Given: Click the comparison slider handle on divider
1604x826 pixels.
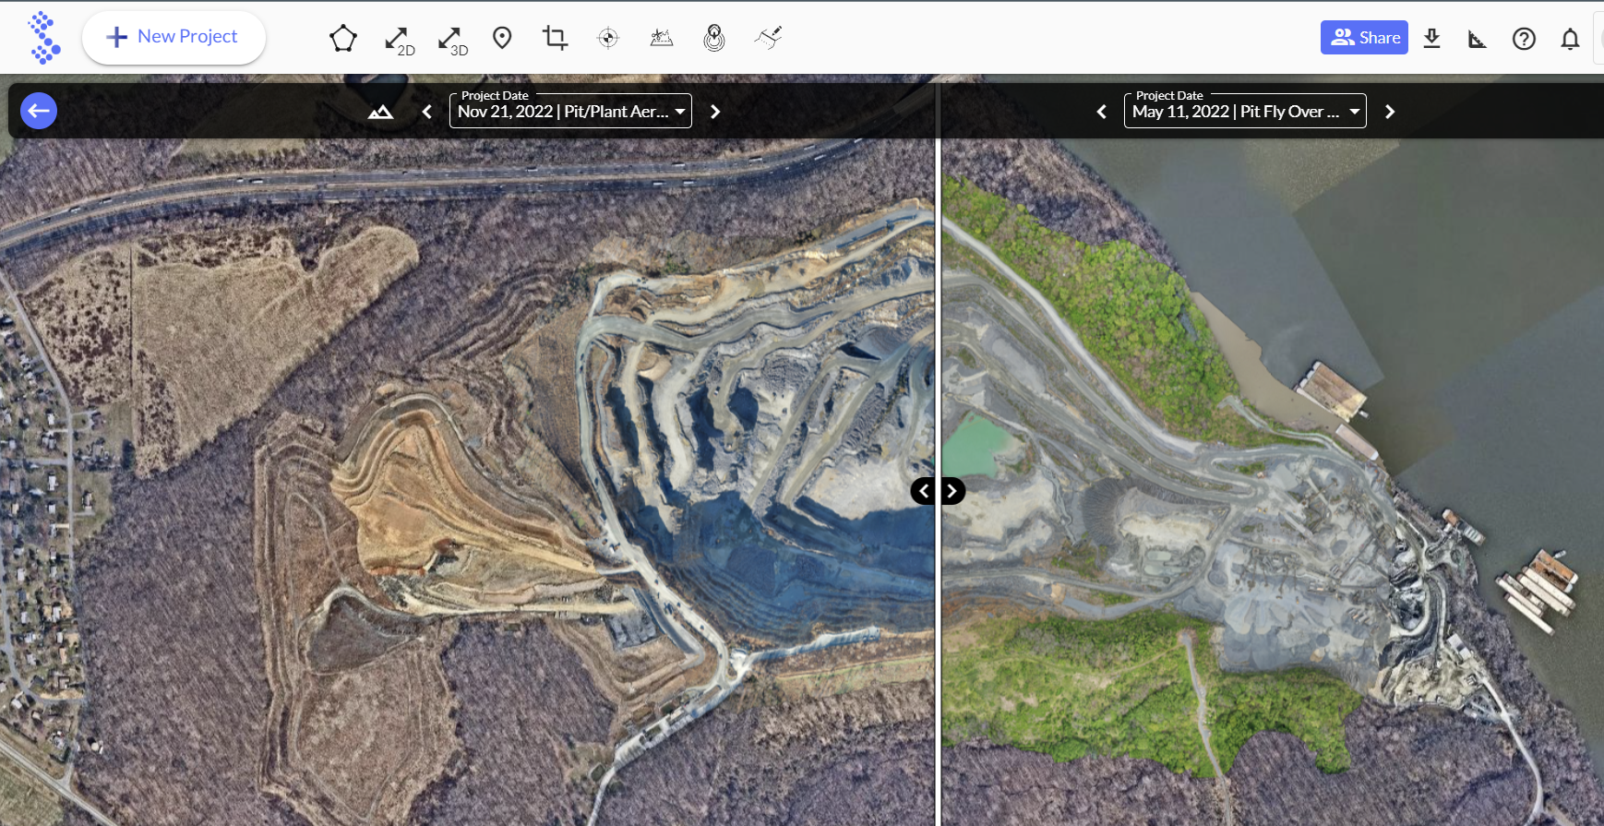Looking at the screenshot, I should click(938, 491).
